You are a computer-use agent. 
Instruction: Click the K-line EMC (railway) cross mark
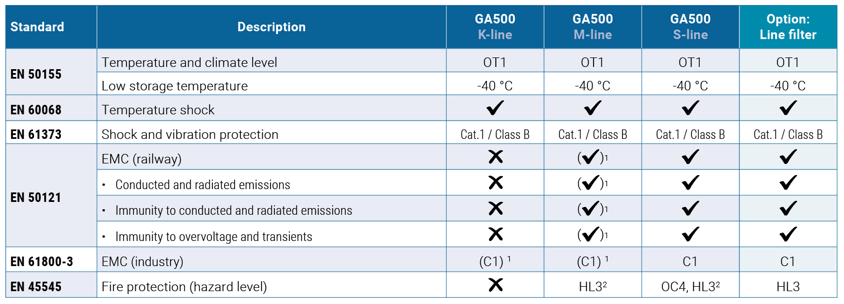[x=495, y=157]
